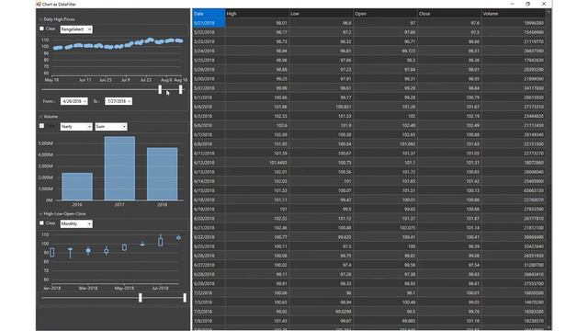Click the May-2018 candlestick
Image resolution: width=588 pixels, height=331 pixels.
[x=125, y=247]
